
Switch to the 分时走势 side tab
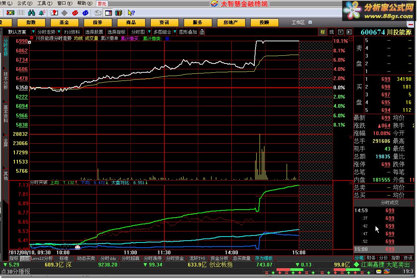pyautogui.click(x=6, y=47)
